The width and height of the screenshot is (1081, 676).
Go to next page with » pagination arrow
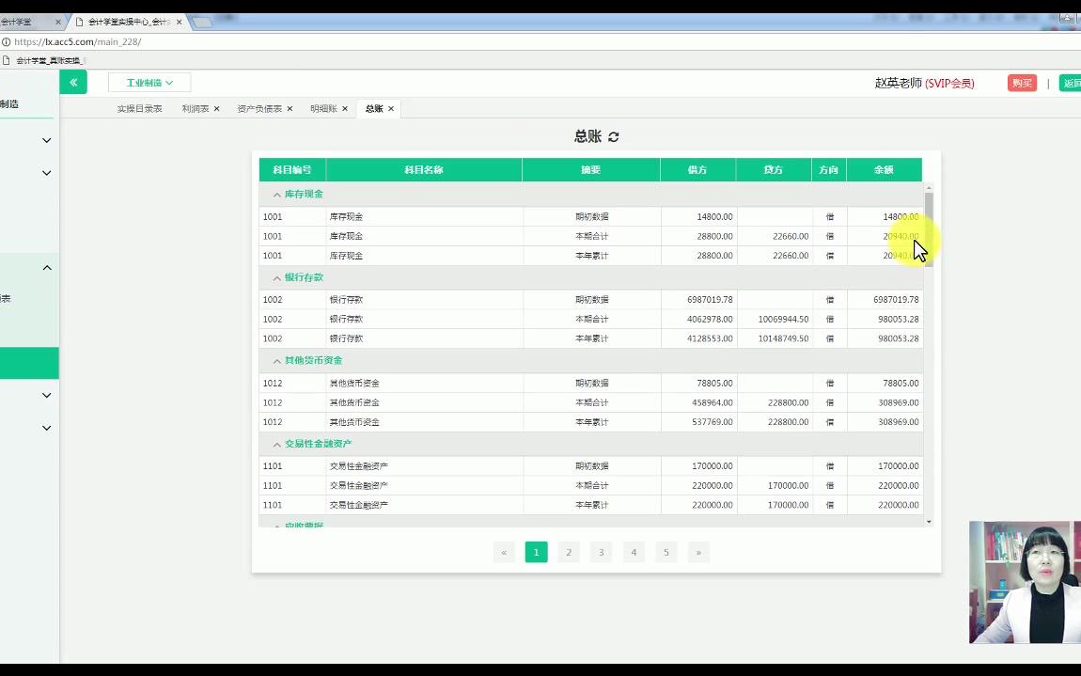click(x=698, y=552)
